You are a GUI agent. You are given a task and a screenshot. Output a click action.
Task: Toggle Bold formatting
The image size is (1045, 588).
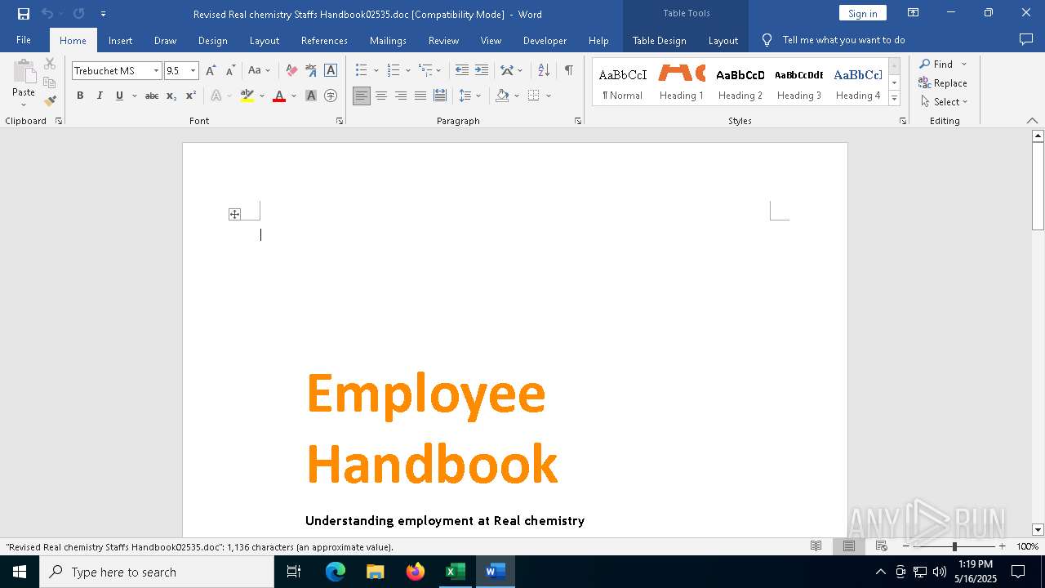coord(80,96)
